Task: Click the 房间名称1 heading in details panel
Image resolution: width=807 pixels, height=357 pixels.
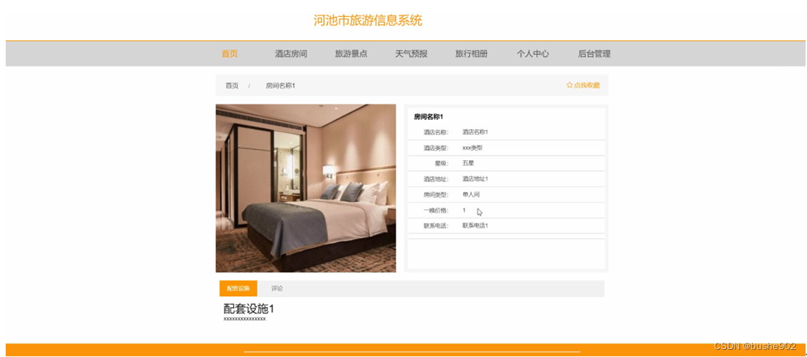Action: pyautogui.click(x=429, y=117)
